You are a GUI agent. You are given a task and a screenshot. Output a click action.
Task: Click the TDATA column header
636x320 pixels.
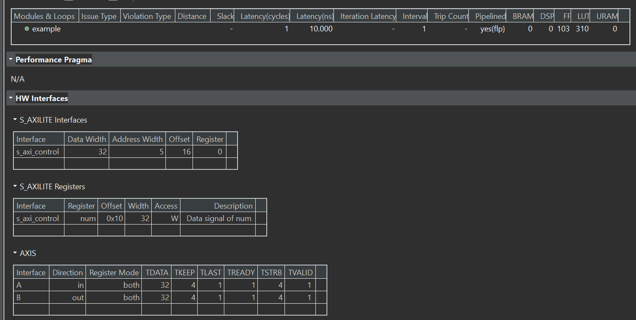pyautogui.click(x=157, y=272)
